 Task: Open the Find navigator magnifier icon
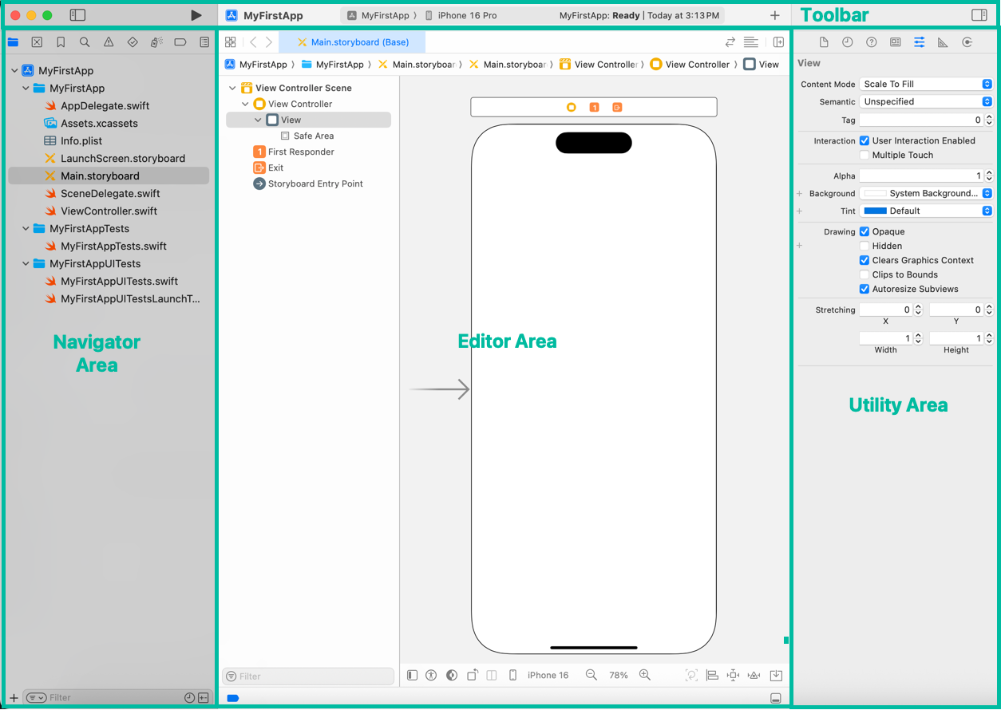click(85, 42)
